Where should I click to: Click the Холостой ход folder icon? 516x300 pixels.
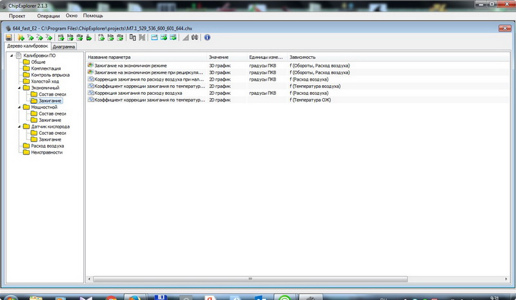click(26, 82)
